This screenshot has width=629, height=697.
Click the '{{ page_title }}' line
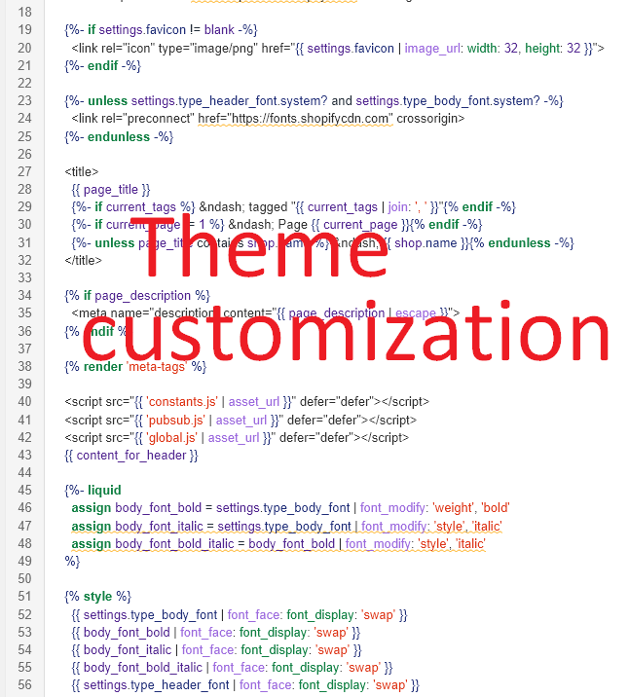point(111,190)
